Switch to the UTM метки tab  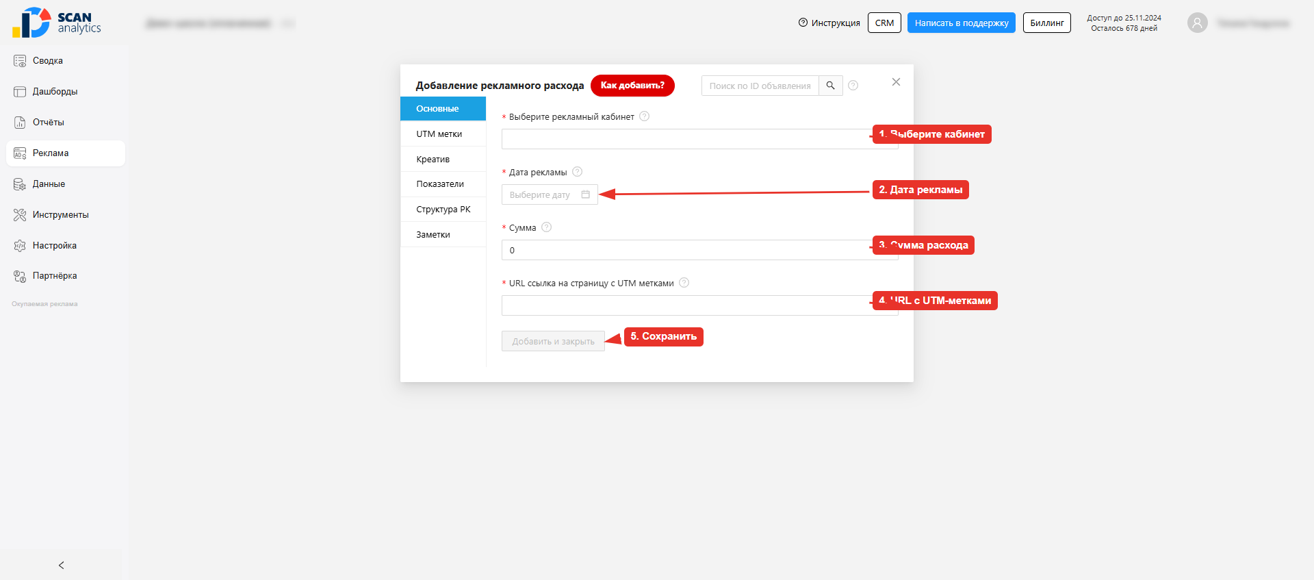tap(443, 134)
